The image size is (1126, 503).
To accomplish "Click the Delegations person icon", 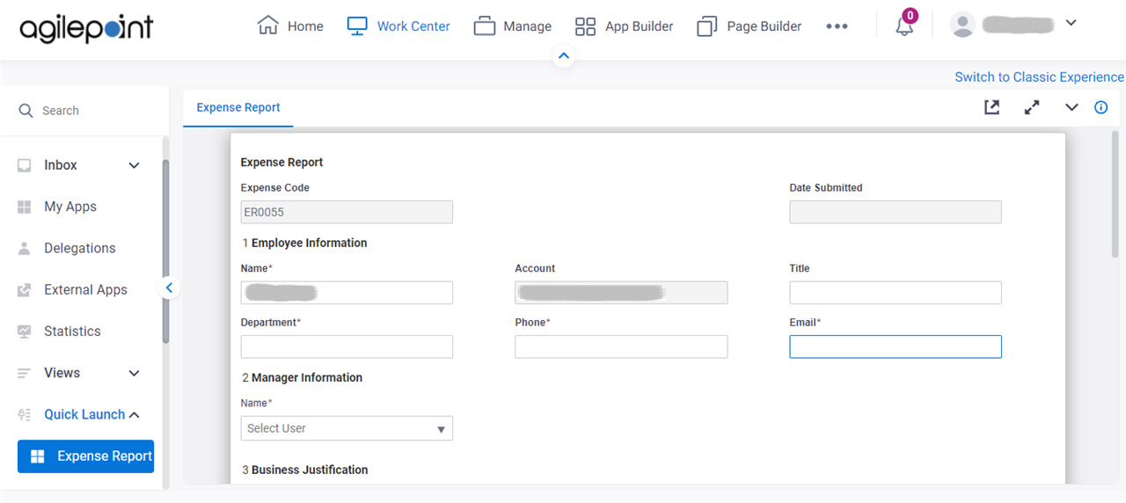I will tap(25, 248).
